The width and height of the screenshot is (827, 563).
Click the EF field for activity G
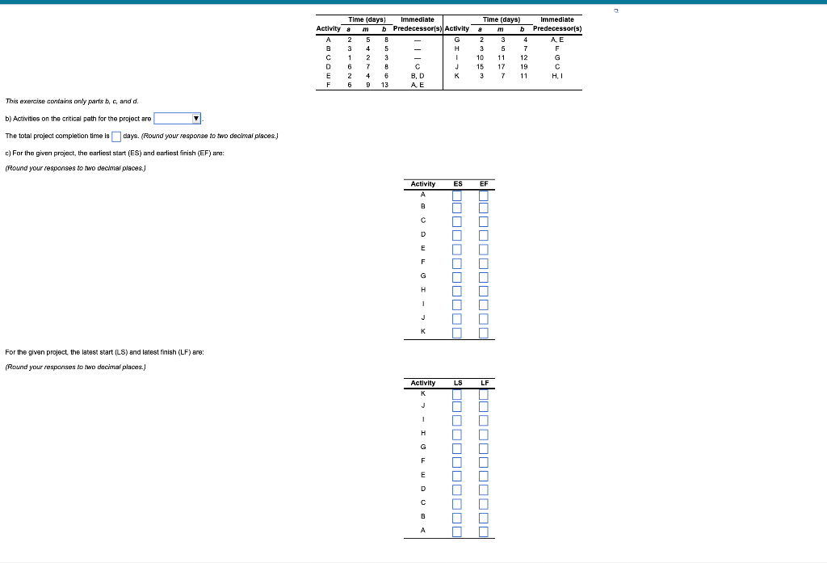pos(484,277)
